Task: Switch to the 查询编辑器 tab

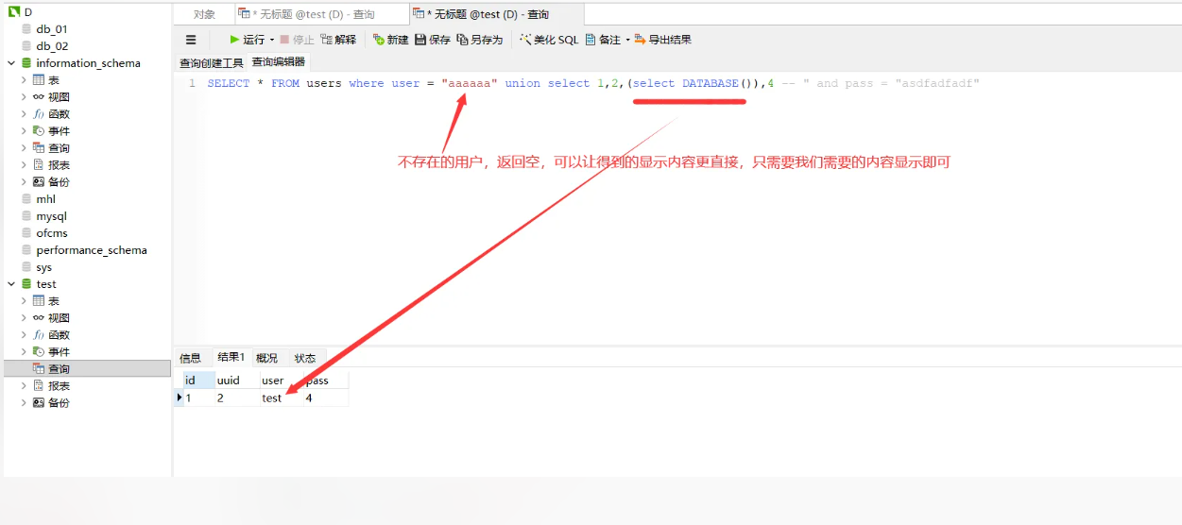Action: click(x=278, y=62)
